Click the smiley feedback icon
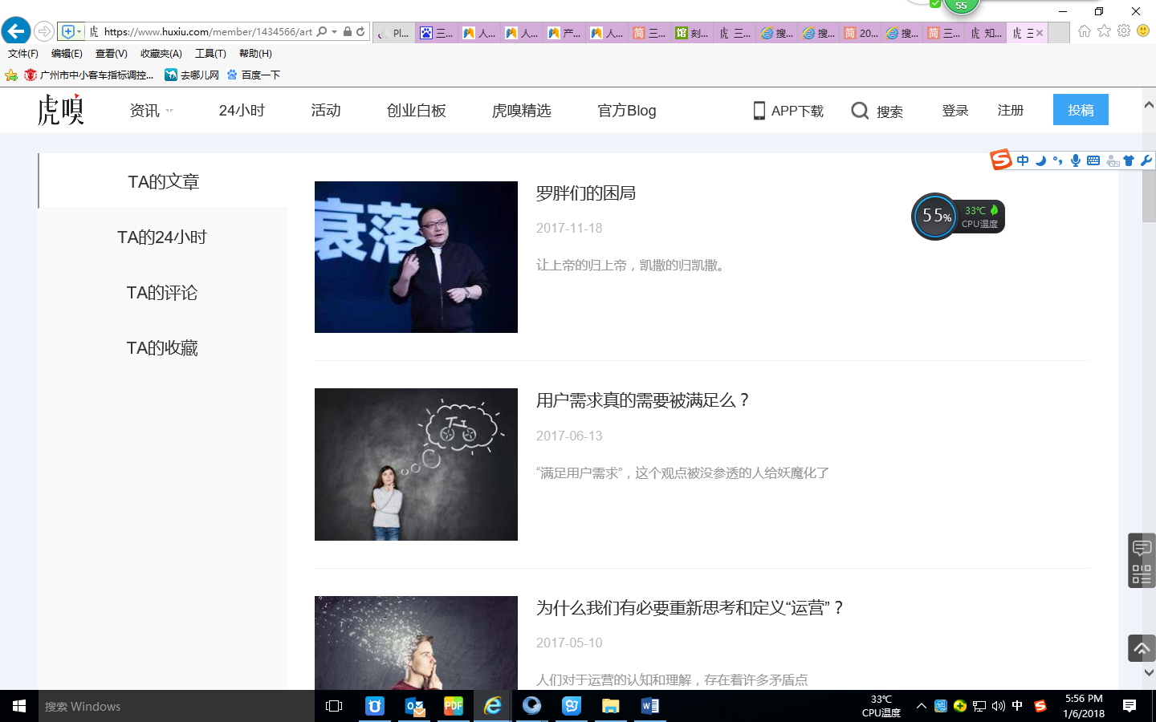This screenshot has width=1156, height=722. (x=1143, y=30)
